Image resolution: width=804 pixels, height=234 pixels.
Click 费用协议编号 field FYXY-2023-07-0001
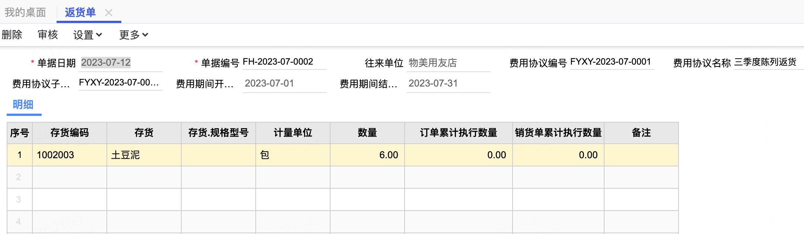[611, 62]
